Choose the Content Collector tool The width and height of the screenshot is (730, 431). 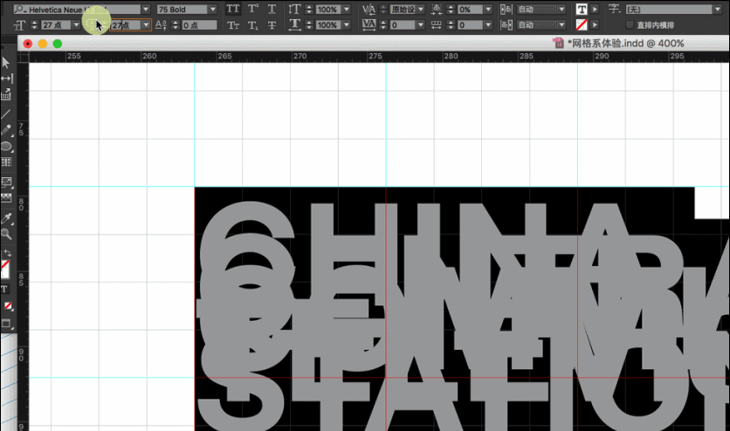click(x=6, y=95)
